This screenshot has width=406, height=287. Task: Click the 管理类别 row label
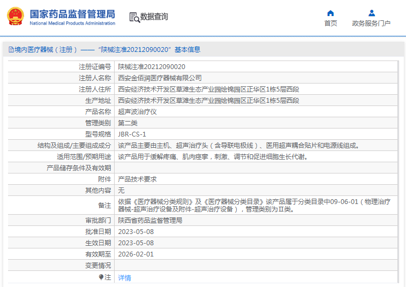pyautogui.click(x=98, y=123)
